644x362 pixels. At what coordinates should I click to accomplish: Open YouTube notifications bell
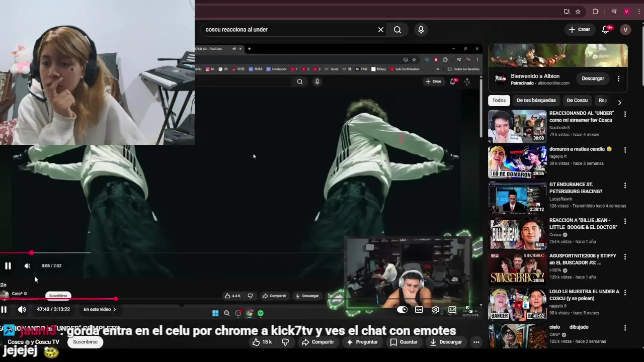(606, 30)
